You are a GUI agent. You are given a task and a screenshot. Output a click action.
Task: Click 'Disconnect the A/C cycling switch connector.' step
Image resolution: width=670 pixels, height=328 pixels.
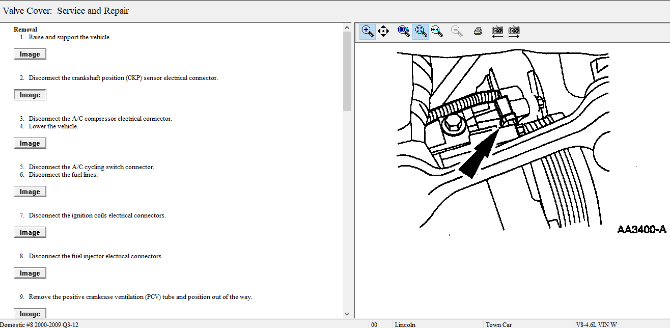pos(91,167)
